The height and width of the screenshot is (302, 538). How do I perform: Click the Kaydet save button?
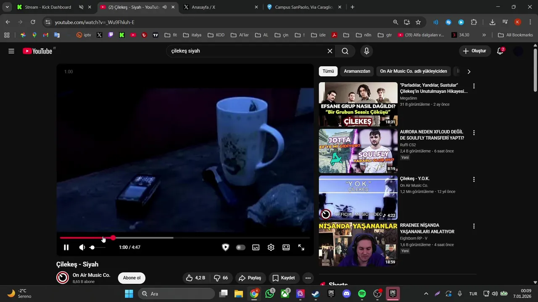tap(284, 278)
